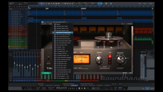Select tape Type A button
163x92 pixels.
110,56
